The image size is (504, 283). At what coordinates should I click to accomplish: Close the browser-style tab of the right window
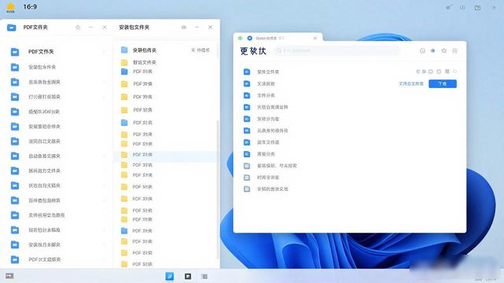tap(315, 39)
